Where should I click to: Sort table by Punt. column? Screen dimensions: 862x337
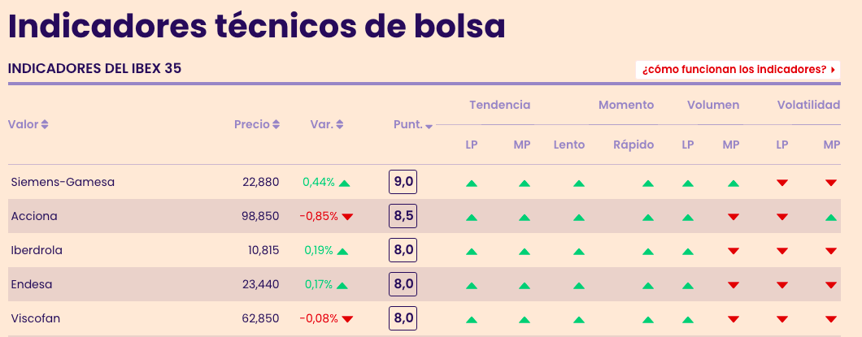[x=412, y=124]
